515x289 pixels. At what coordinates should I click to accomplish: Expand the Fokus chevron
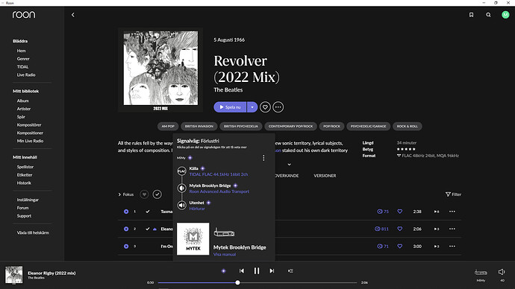[119, 194]
